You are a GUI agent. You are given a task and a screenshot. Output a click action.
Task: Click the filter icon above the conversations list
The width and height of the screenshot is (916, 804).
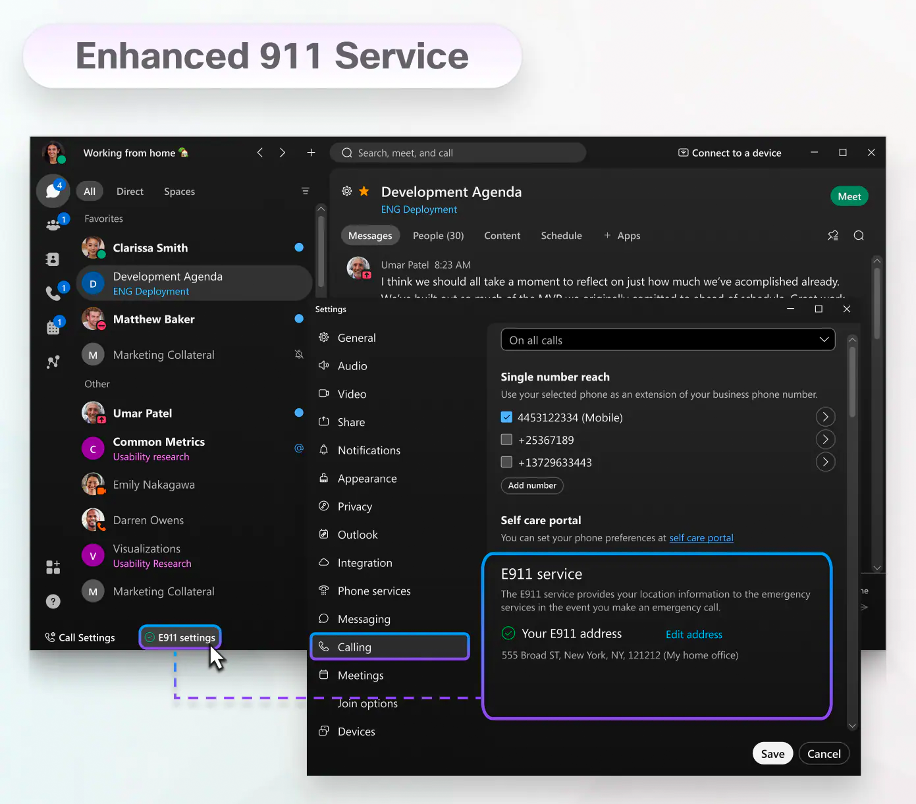[305, 192]
